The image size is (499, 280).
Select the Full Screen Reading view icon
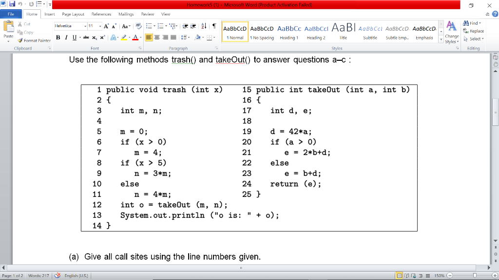click(x=407, y=275)
